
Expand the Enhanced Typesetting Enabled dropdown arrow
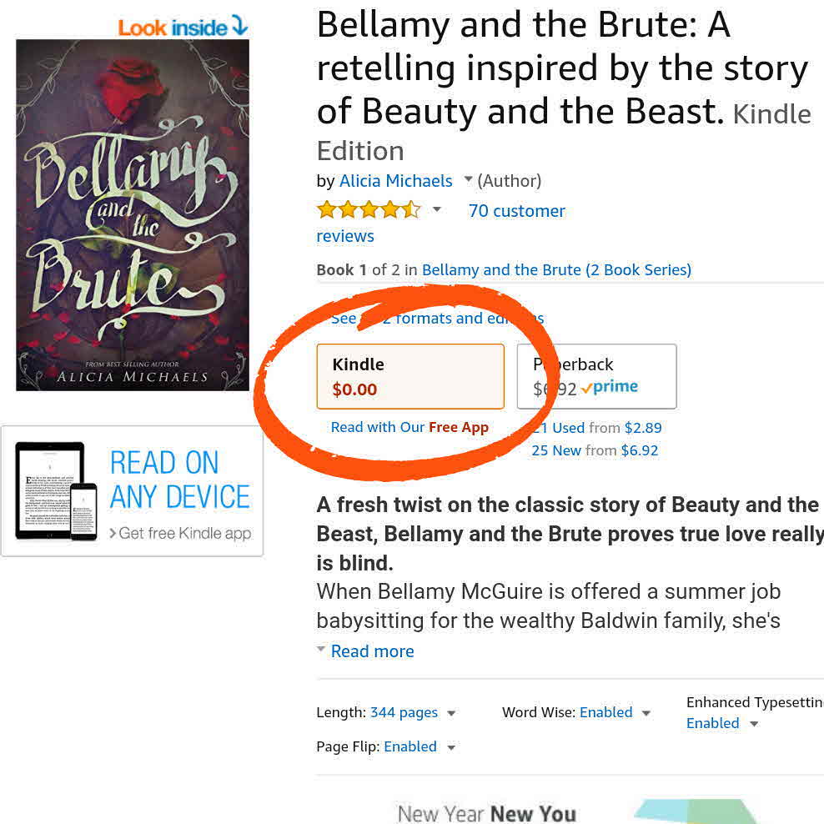tap(754, 724)
